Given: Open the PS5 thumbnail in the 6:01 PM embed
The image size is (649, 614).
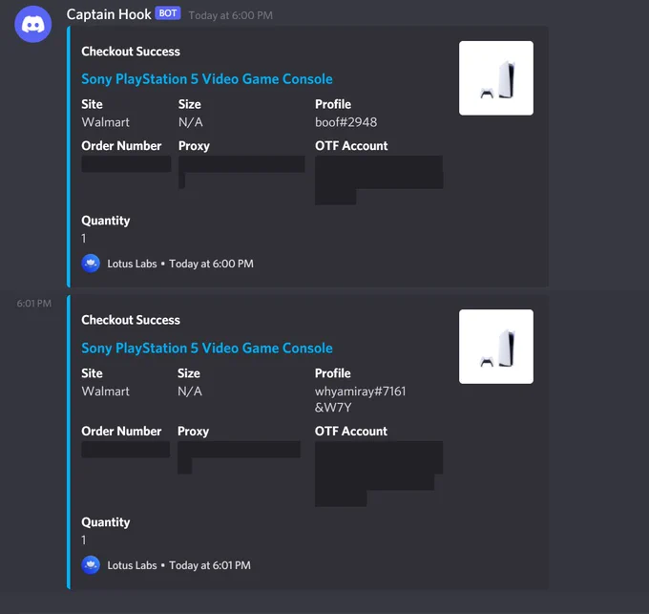Looking at the screenshot, I should pos(496,347).
